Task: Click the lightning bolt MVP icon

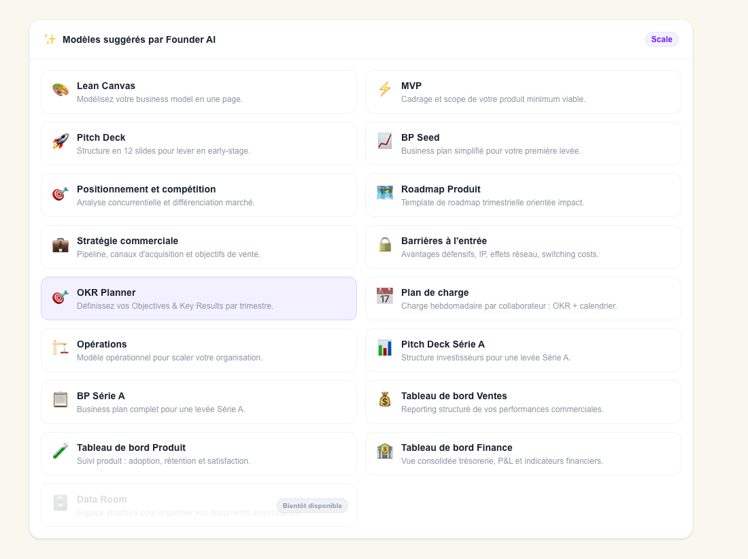Action: click(385, 89)
